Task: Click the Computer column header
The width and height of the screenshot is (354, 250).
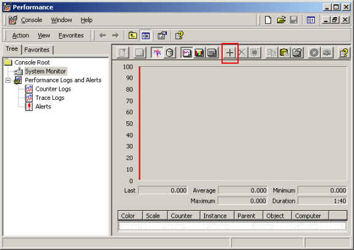Action: click(310, 216)
